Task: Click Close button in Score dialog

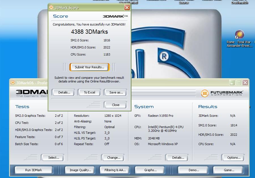Action: pyautogui.click(x=116, y=105)
